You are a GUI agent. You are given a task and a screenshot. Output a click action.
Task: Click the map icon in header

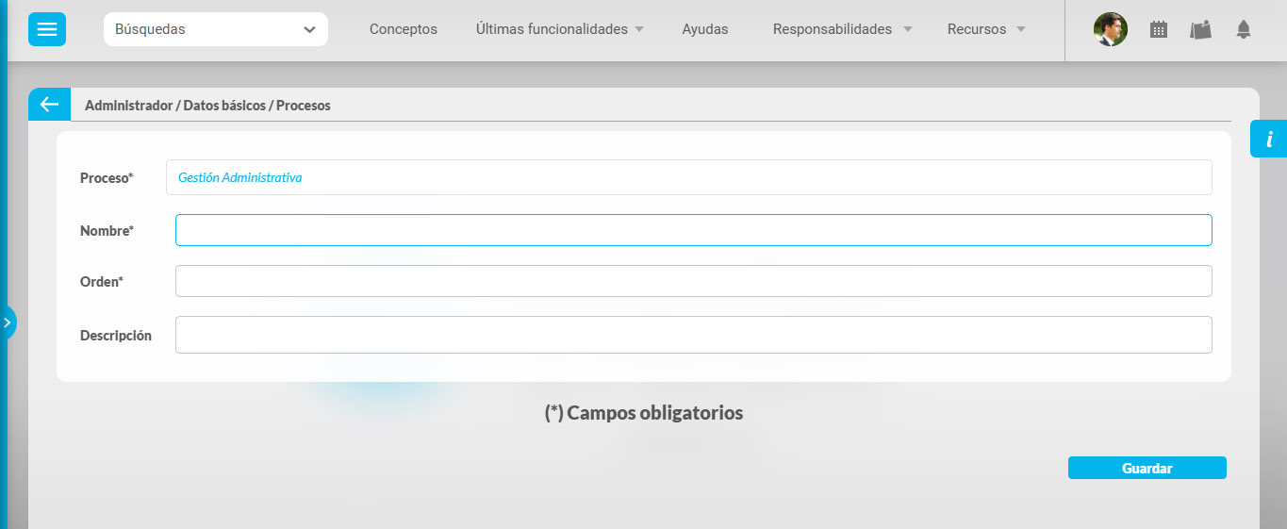[1200, 29]
